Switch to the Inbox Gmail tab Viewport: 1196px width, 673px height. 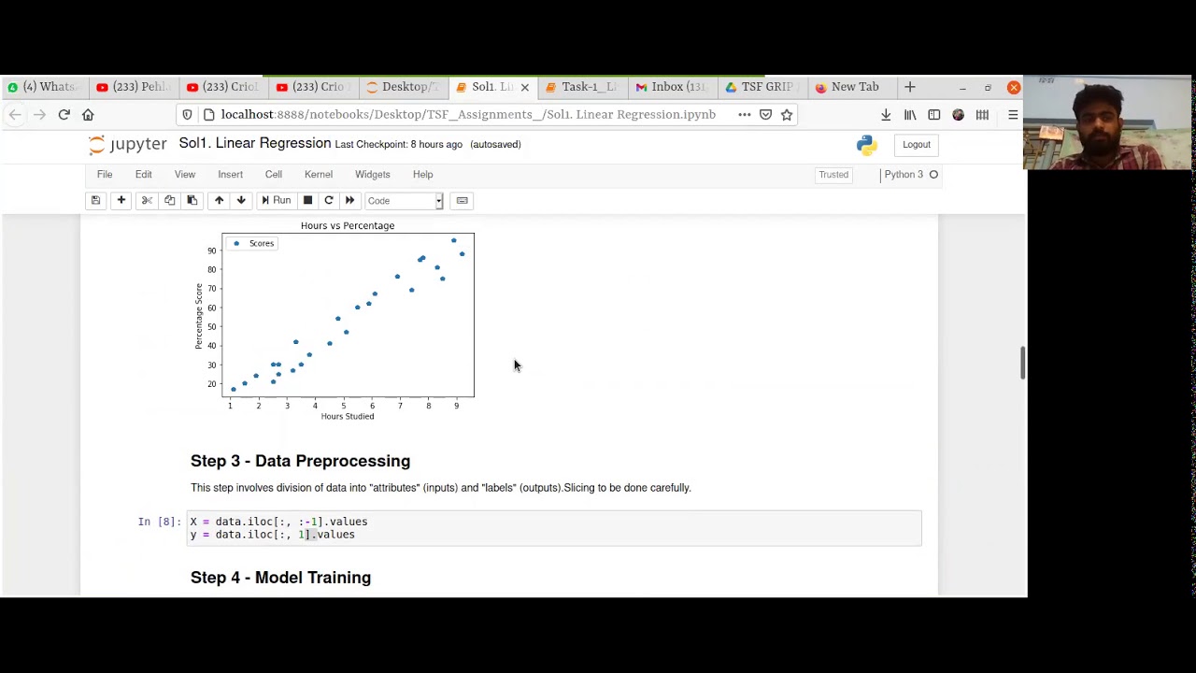[x=673, y=87]
